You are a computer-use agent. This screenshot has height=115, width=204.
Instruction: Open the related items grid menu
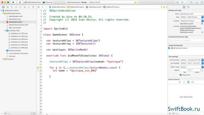pyautogui.click(x=39, y=7)
